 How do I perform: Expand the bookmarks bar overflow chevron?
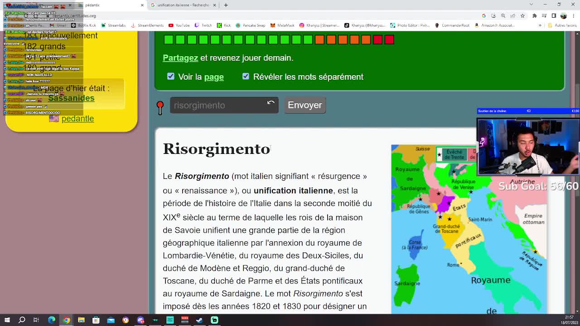coord(540,25)
